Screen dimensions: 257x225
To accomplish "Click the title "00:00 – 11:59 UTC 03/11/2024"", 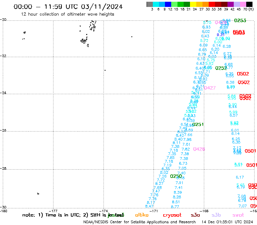I will (68, 7).
